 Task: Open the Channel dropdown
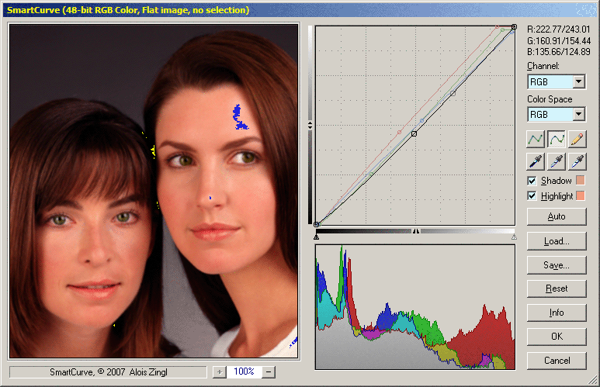(x=557, y=82)
